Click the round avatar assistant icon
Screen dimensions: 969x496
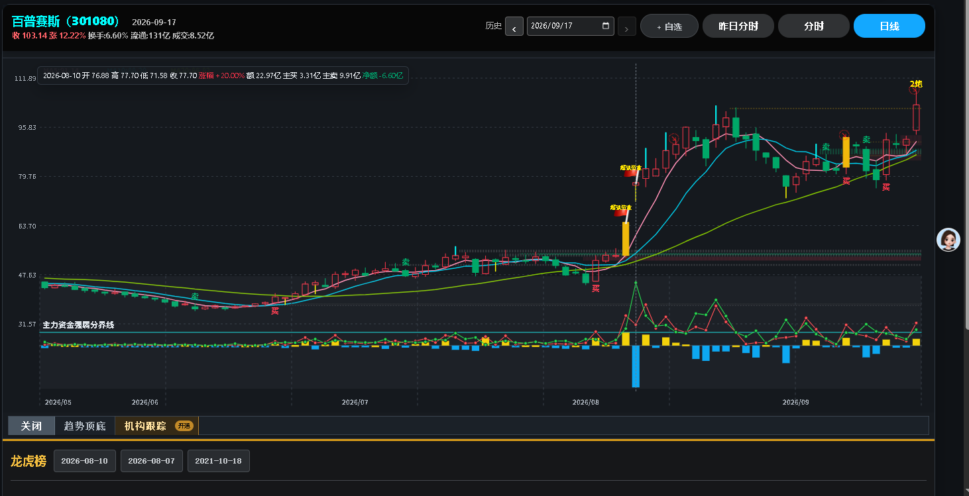tap(948, 239)
